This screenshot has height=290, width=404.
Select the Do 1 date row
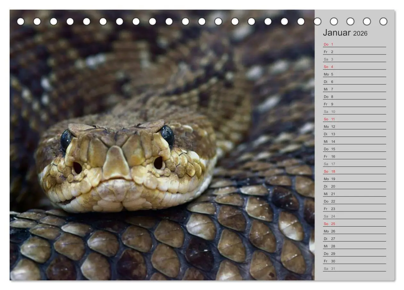[354, 45]
